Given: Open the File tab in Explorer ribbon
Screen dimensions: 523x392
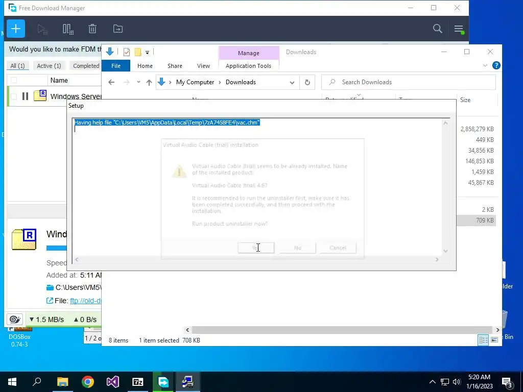Looking at the screenshot, I should 116,66.
